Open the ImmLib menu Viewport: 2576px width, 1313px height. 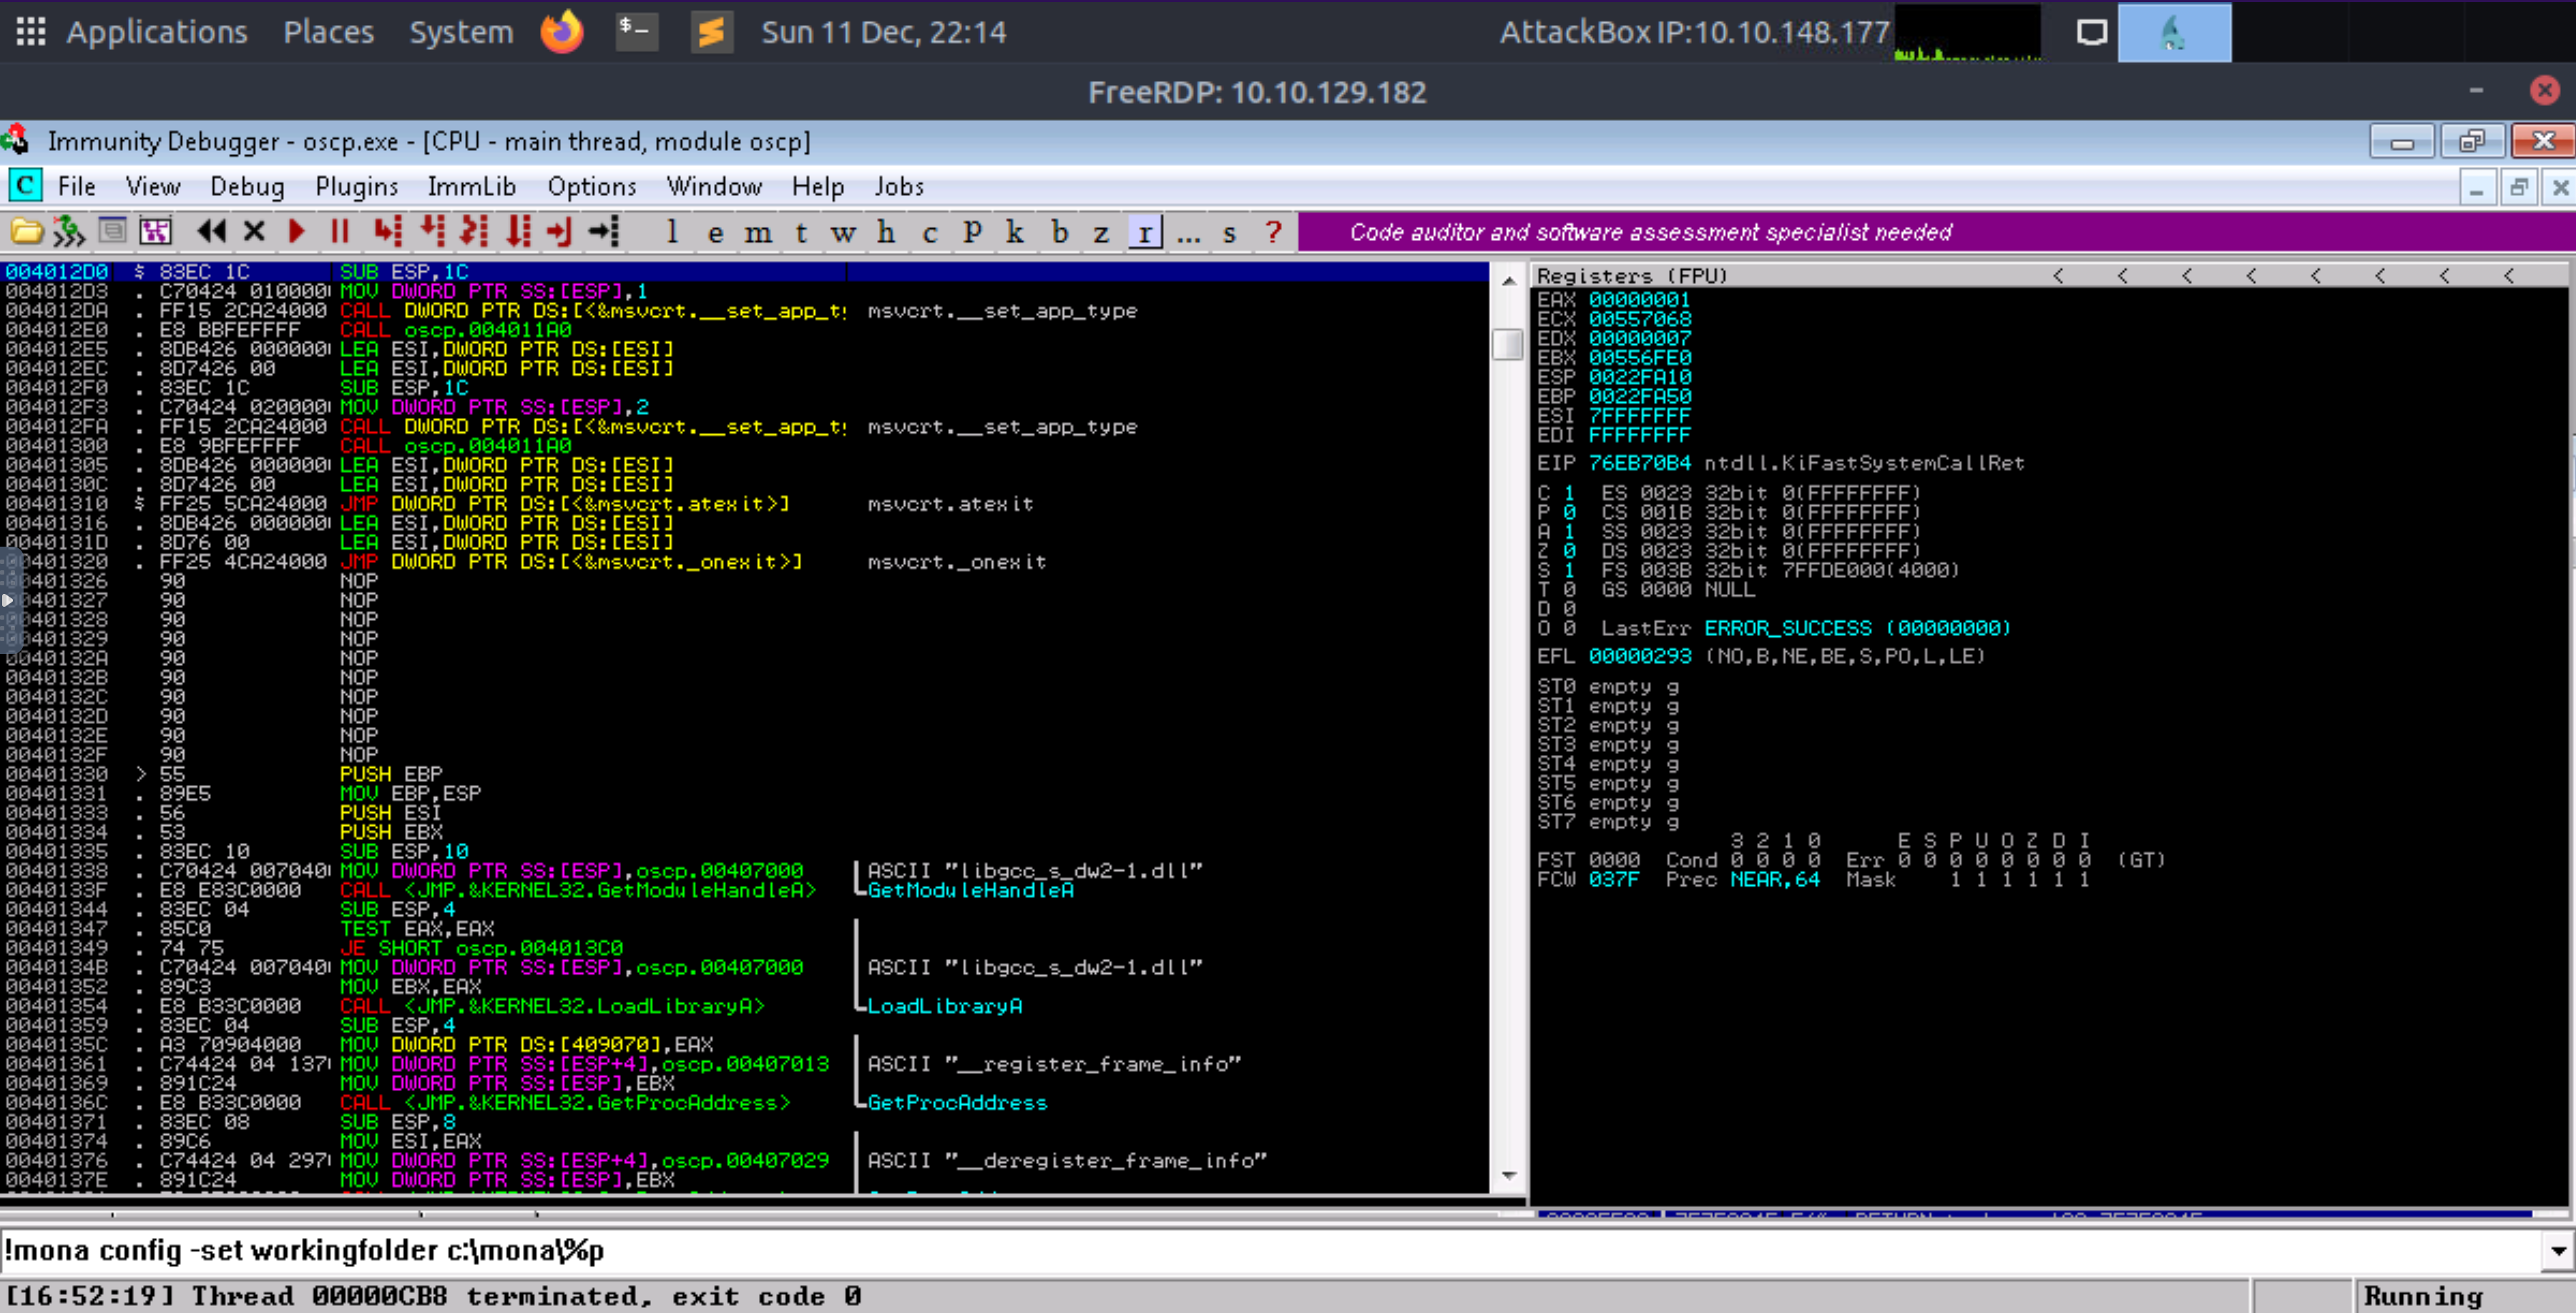click(471, 186)
